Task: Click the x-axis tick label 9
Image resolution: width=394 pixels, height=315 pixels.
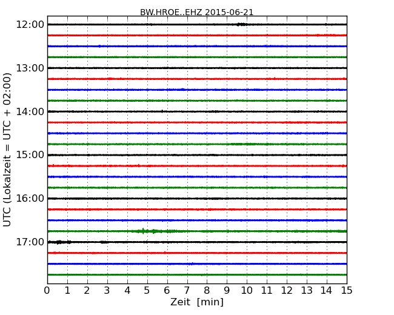Action: tap(227, 291)
